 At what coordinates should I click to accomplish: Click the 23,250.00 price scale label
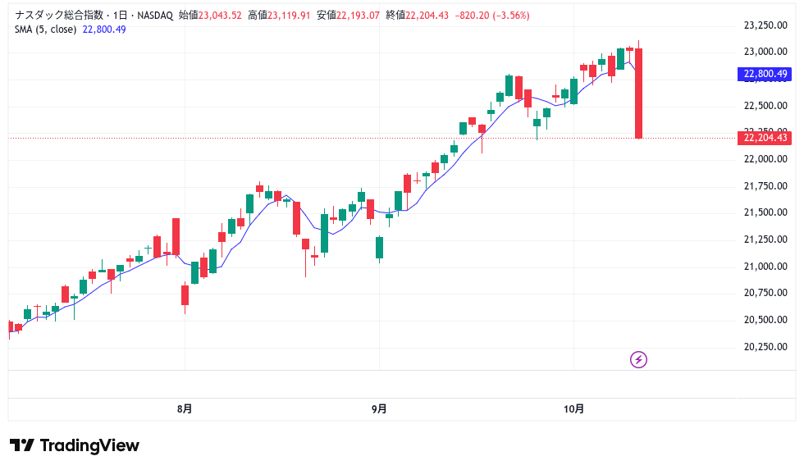pos(765,25)
